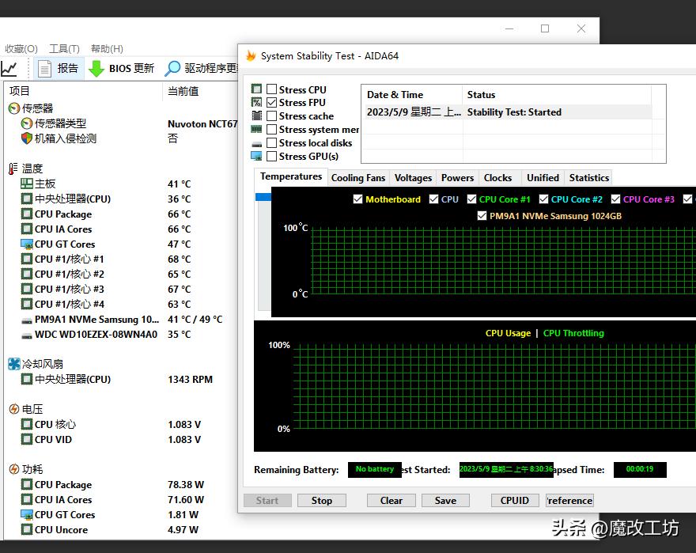Enable the Stress GPU(s) checkbox

point(272,157)
